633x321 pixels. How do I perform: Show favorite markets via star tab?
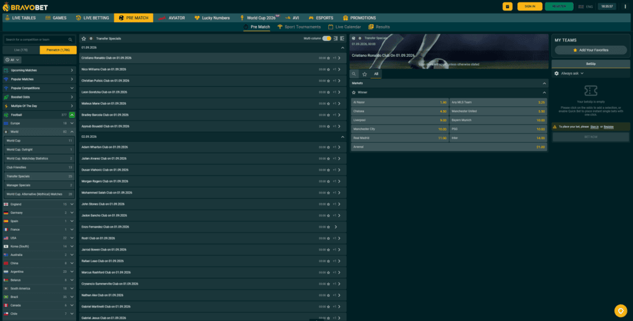365,74
